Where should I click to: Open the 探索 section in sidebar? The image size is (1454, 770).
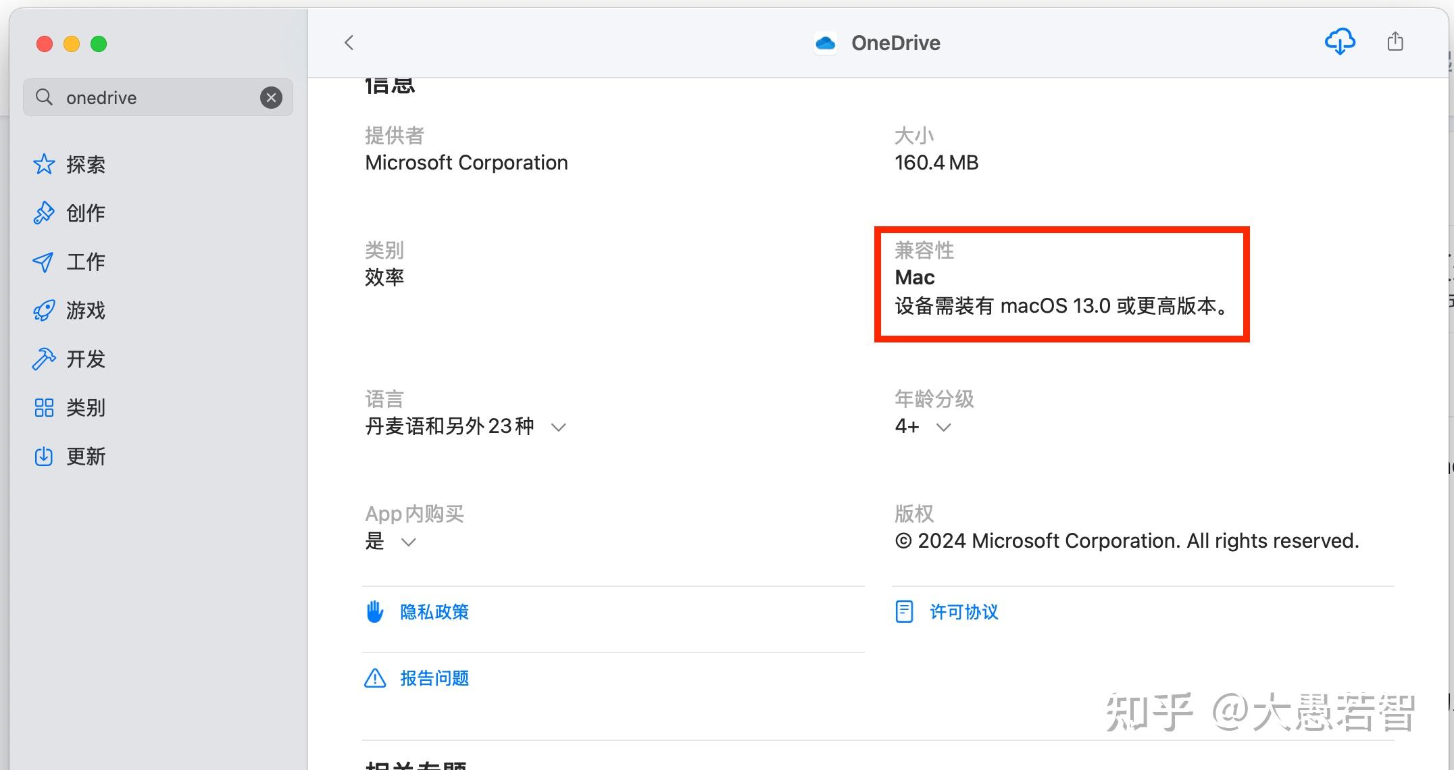point(84,164)
